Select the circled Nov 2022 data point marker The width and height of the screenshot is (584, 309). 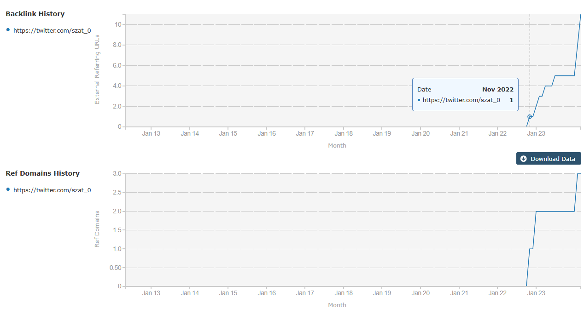tap(530, 117)
